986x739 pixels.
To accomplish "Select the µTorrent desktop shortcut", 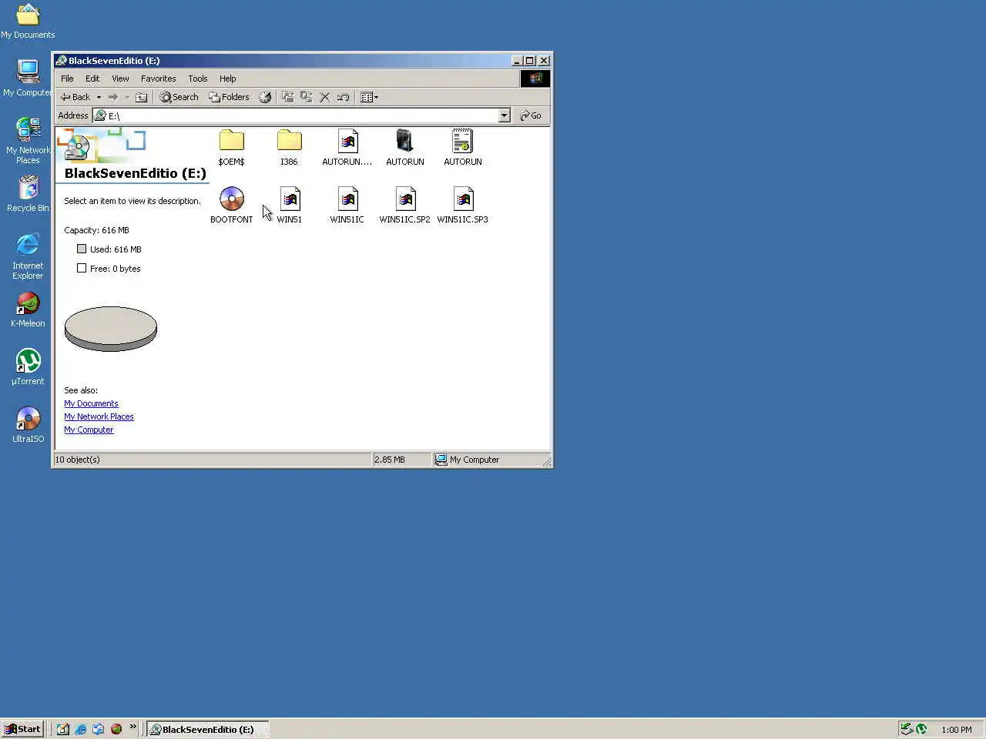I will (x=28, y=367).
